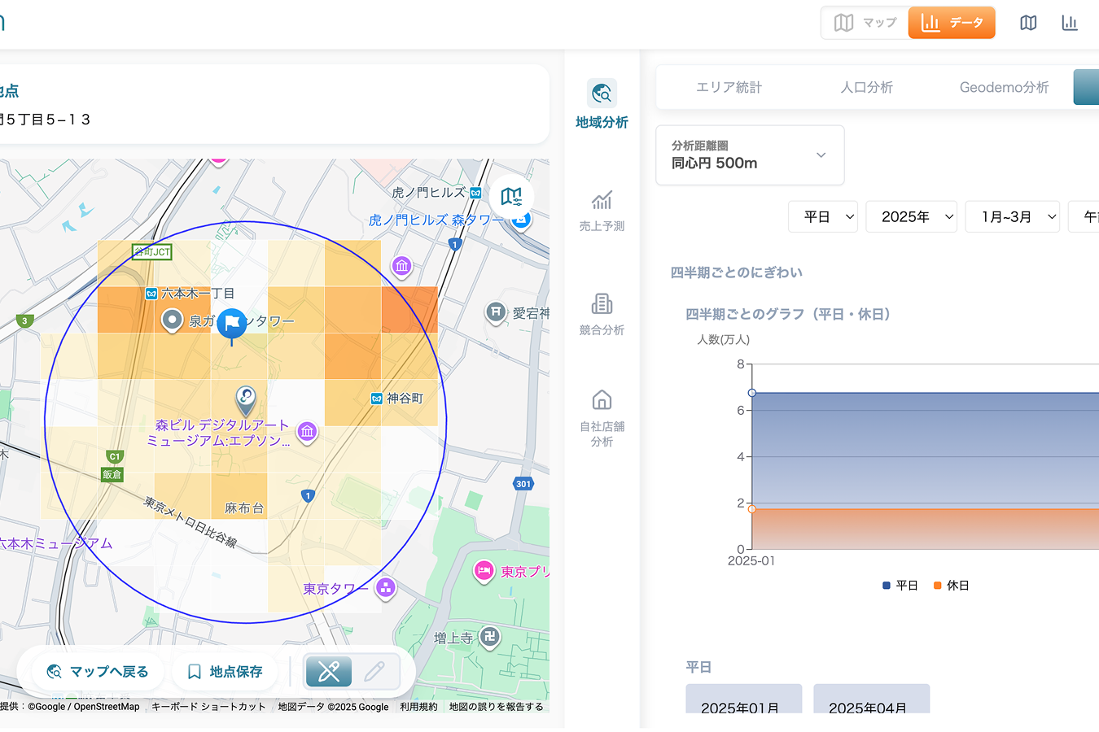Switch to the エリア統計 tab

[x=729, y=87]
